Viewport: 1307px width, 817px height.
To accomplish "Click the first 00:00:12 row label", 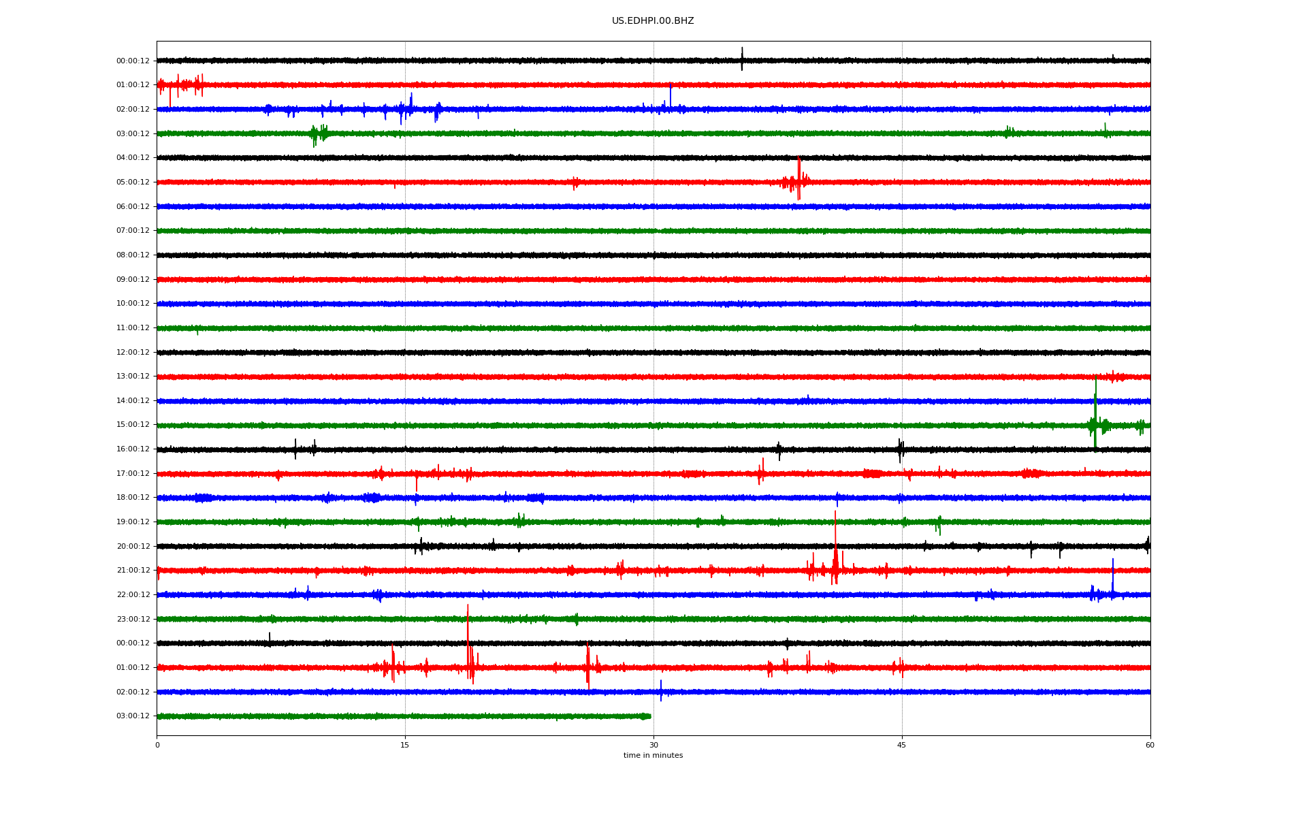I will pos(133,61).
